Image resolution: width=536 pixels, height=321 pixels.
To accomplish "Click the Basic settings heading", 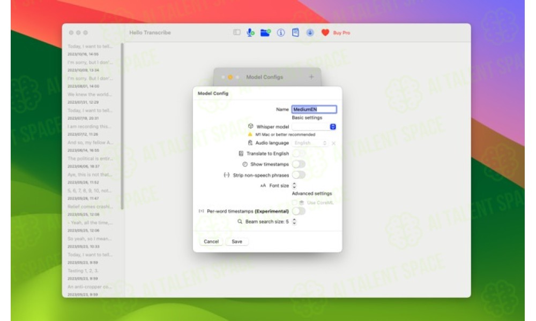I will click(x=307, y=118).
